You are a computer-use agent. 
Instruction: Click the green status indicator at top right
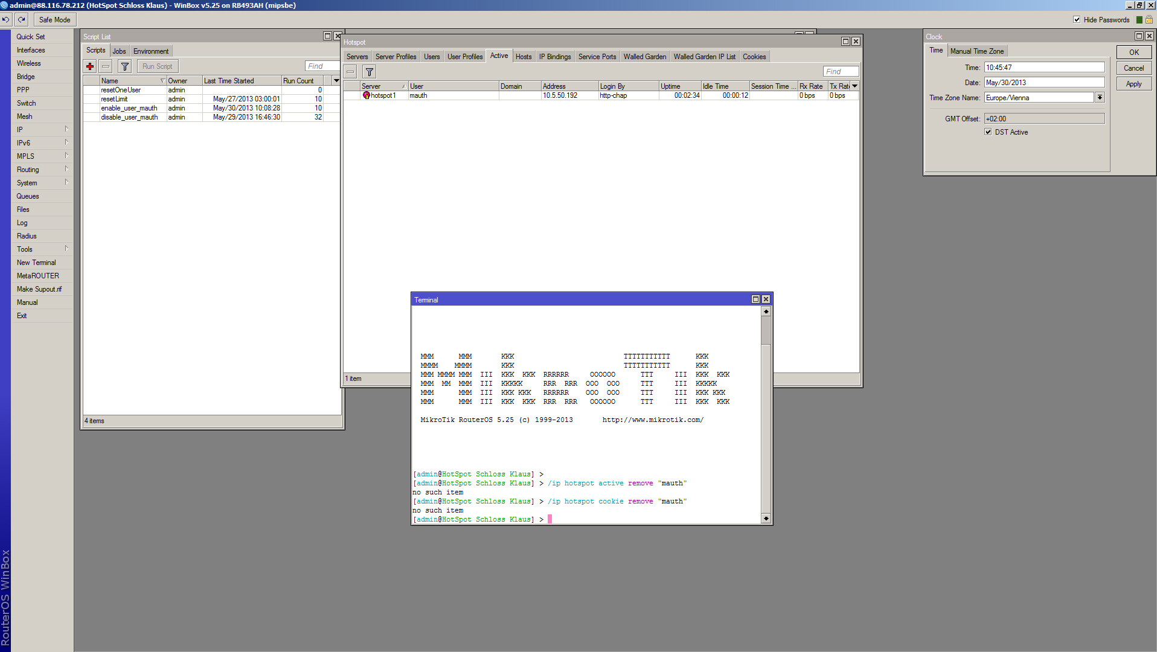[1139, 20]
